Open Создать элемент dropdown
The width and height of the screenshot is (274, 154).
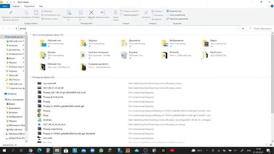[130, 11]
